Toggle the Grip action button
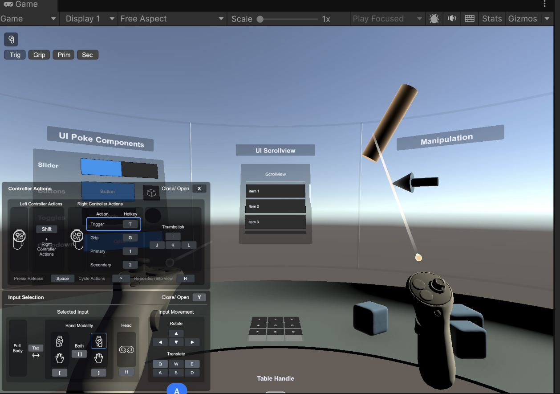Screen dimensions: 560x394 coord(39,54)
